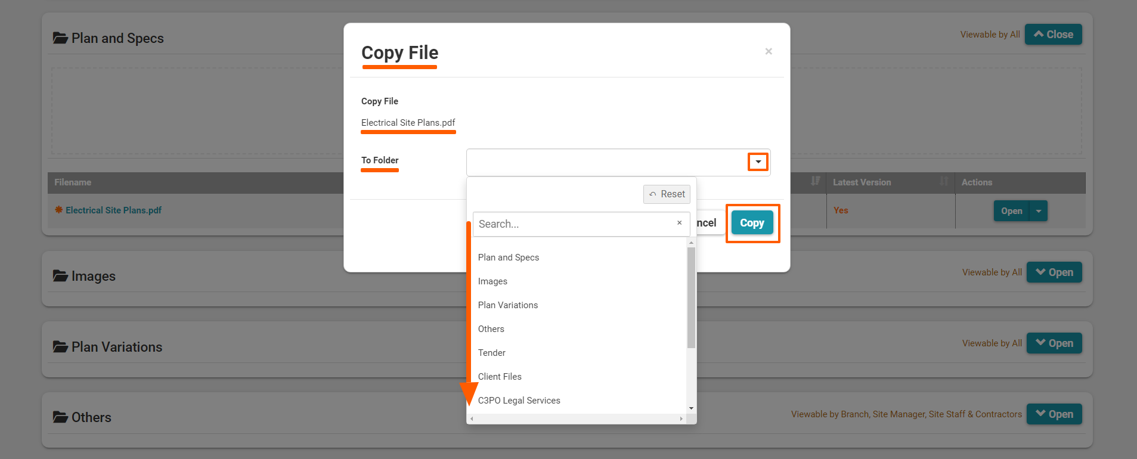Click scroll right arrow of dropdown list
Image resolution: width=1137 pixels, height=459 pixels.
pyautogui.click(x=681, y=419)
